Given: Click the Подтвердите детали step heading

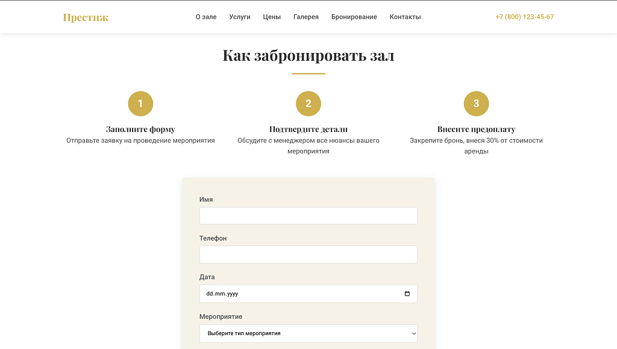Looking at the screenshot, I should point(308,129).
